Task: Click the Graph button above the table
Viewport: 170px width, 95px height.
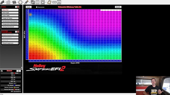Action: coord(29,7)
